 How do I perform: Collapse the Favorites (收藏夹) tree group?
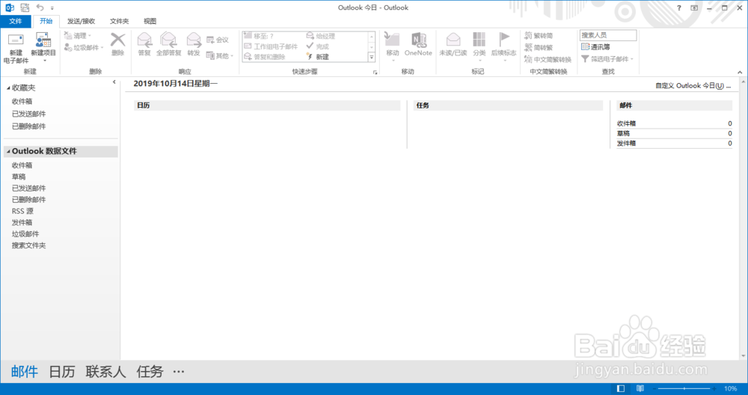pyautogui.click(x=8, y=88)
